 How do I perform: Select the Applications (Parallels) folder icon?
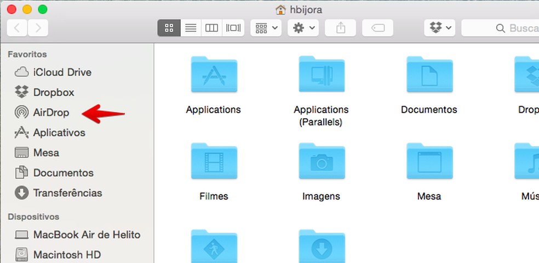tap(322, 74)
